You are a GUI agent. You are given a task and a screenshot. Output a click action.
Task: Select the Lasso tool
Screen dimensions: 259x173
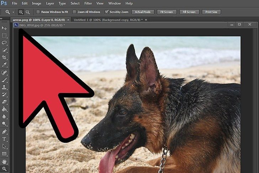4,43
